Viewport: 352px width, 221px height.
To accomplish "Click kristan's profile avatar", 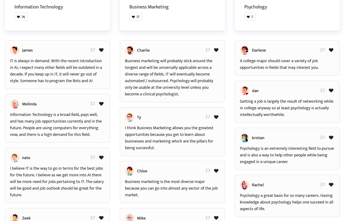I will 245,138.
